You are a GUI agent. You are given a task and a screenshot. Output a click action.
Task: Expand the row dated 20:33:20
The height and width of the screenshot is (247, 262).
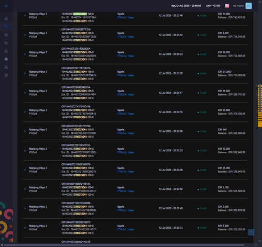(25, 73)
